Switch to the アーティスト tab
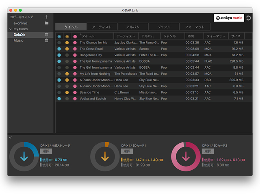This screenshot has height=195, width=260. (102, 27)
